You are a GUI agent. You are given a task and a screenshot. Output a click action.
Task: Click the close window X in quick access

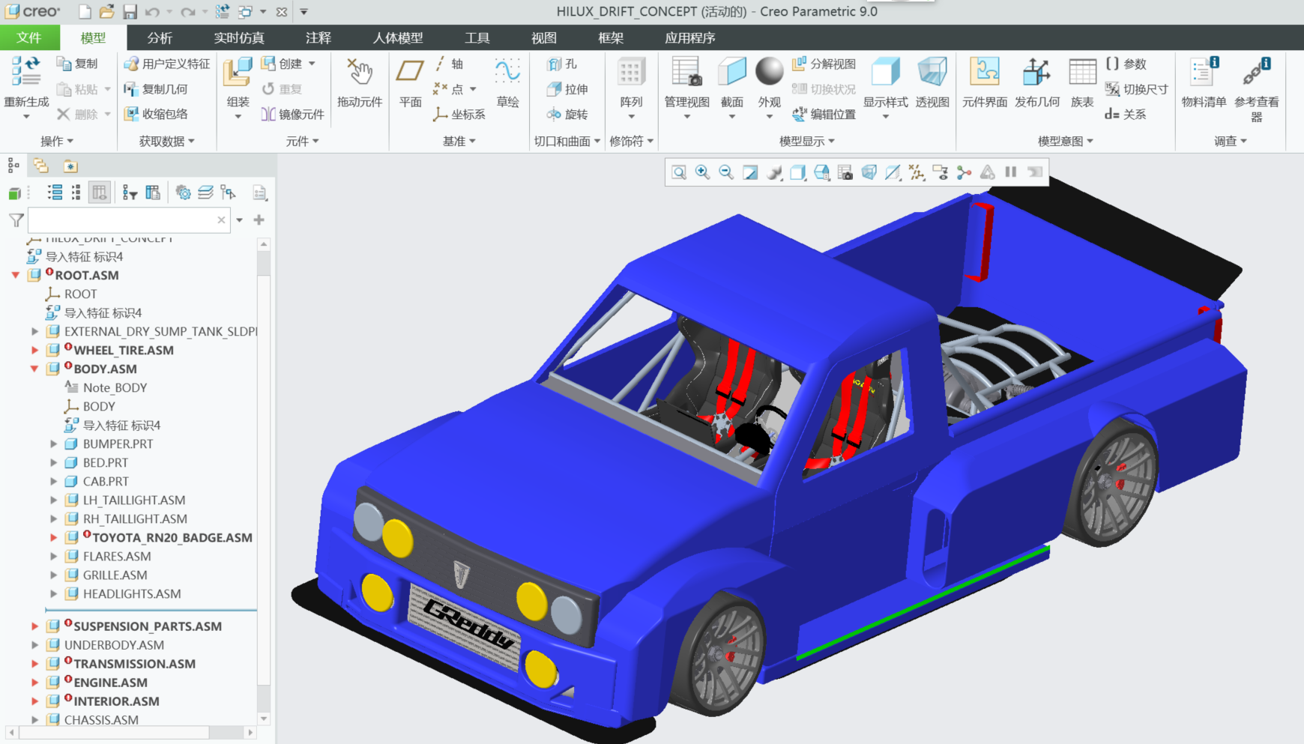(x=281, y=11)
